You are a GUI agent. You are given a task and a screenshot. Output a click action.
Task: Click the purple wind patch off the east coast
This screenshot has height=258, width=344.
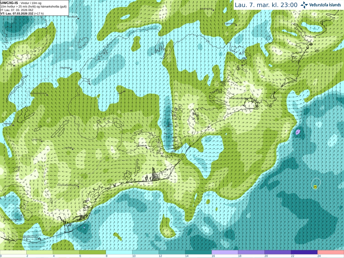tap(298, 132)
